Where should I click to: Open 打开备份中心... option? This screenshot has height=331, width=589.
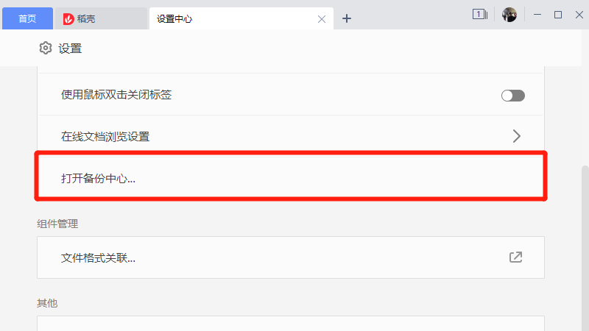[99, 179]
